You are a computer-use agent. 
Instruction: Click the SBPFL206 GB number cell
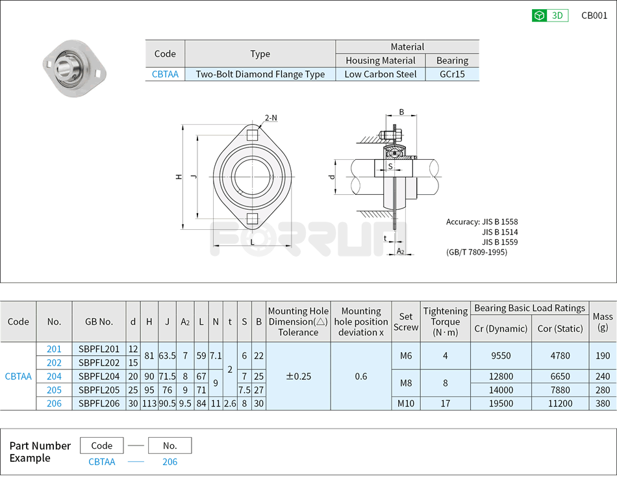(x=99, y=403)
